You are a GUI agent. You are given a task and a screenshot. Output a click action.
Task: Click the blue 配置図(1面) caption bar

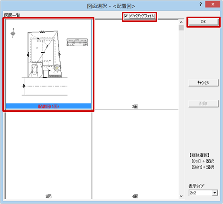pos(48,106)
